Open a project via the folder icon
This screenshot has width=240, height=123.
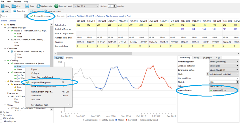(x=14, y=6)
